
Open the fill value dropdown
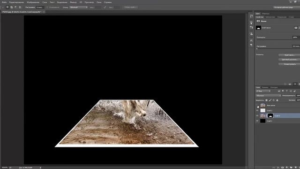coord(298,100)
